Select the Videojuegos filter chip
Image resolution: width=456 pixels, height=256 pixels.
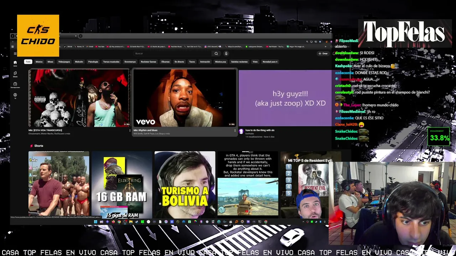(64, 62)
